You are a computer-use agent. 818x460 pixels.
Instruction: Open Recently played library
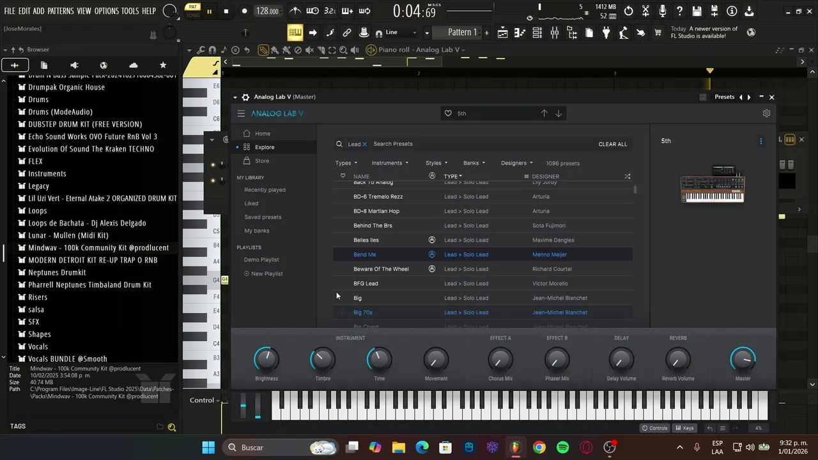tap(265, 190)
